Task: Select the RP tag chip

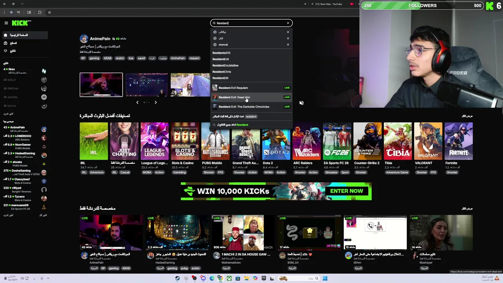Action: pyautogui.click(x=83, y=58)
